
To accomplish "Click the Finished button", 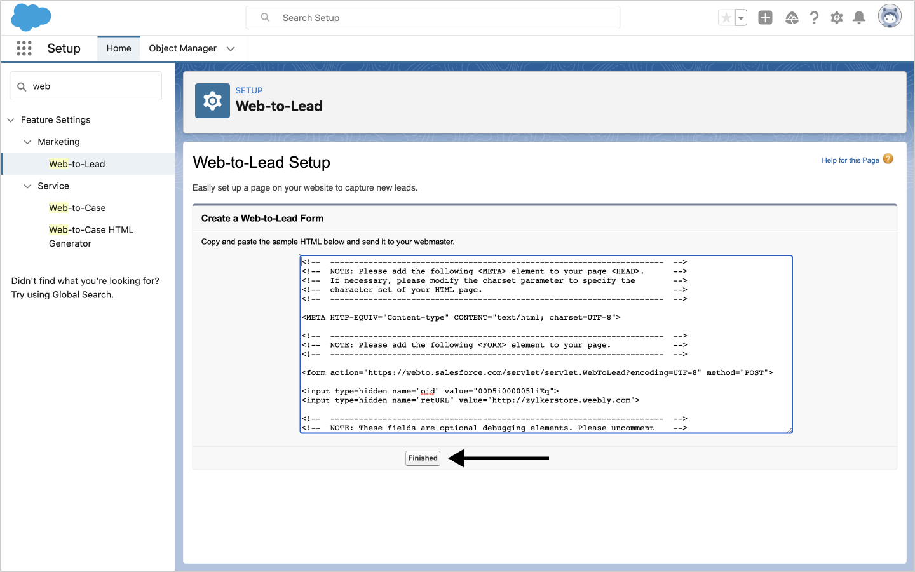I will pyautogui.click(x=423, y=458).
